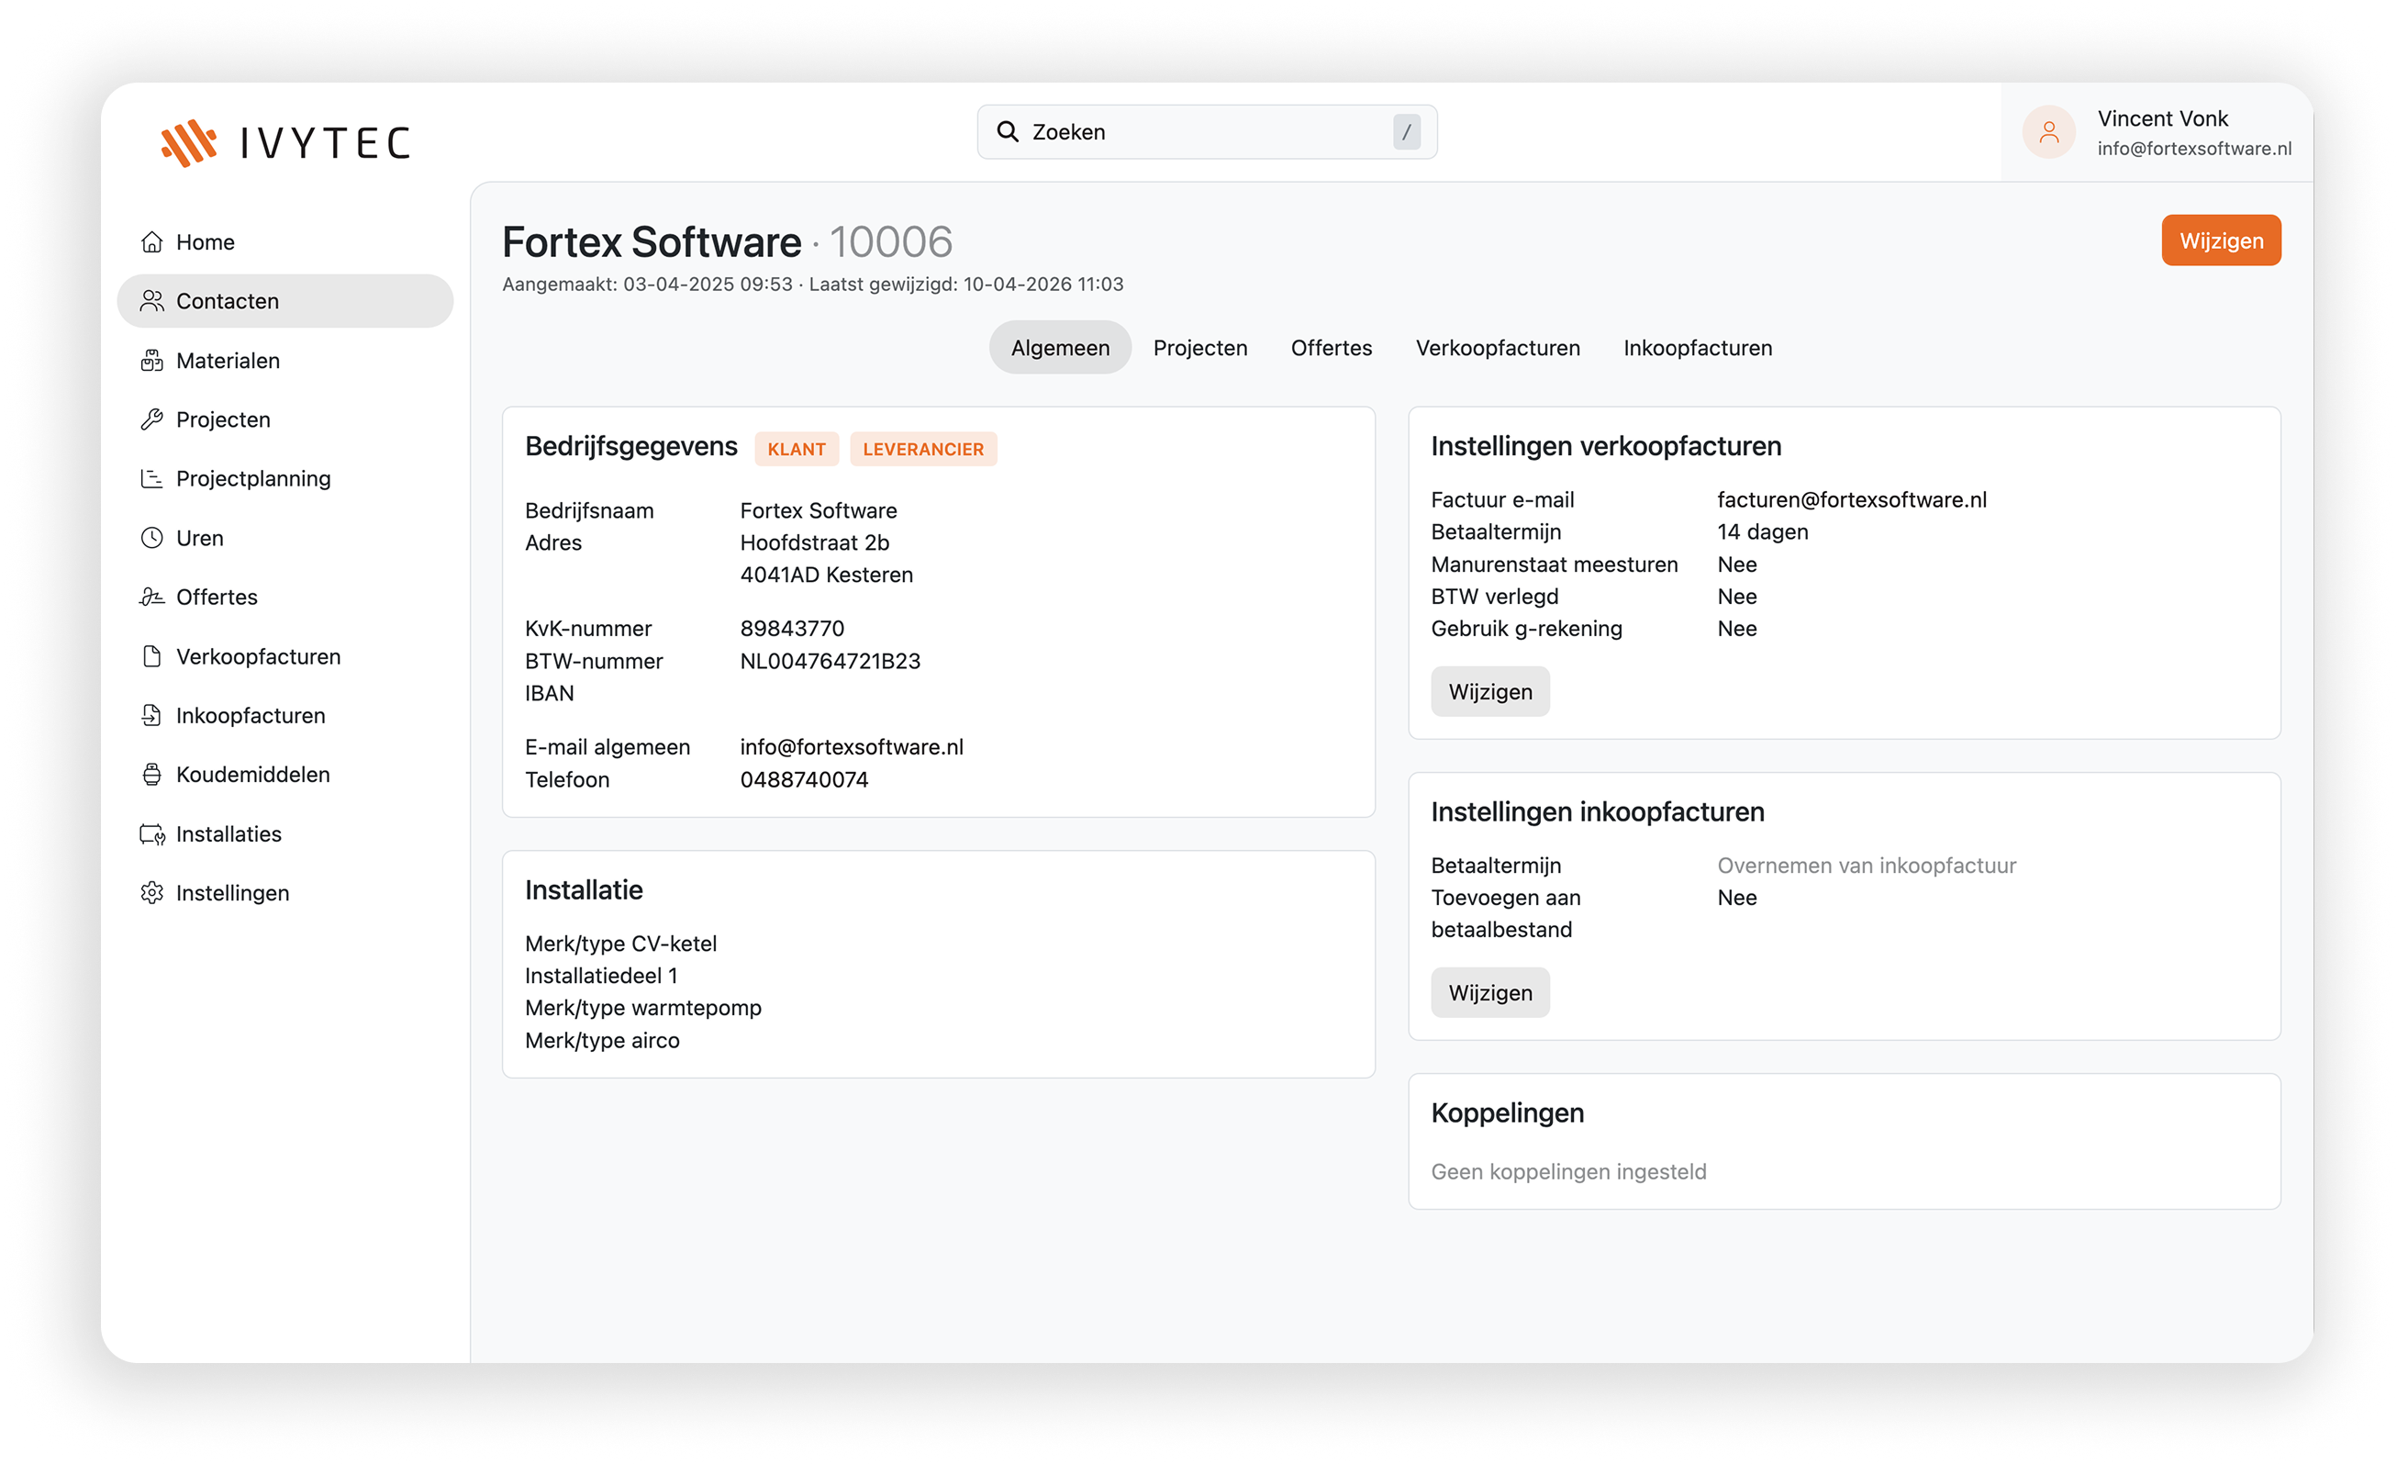
Task: Click the KLANT badge
Action: 797,450
